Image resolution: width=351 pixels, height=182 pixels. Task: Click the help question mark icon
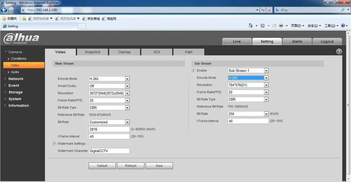coord(339,52)
